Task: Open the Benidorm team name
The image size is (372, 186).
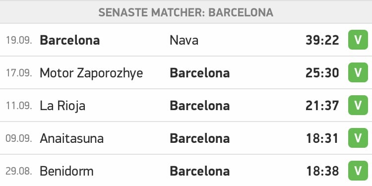Action: (x=66, y=171)
